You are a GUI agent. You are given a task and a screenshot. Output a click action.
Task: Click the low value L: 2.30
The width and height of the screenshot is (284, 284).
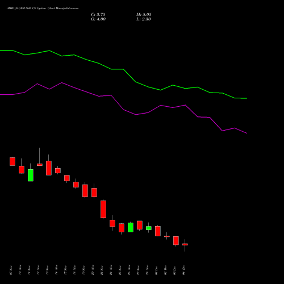coord(144,19)
